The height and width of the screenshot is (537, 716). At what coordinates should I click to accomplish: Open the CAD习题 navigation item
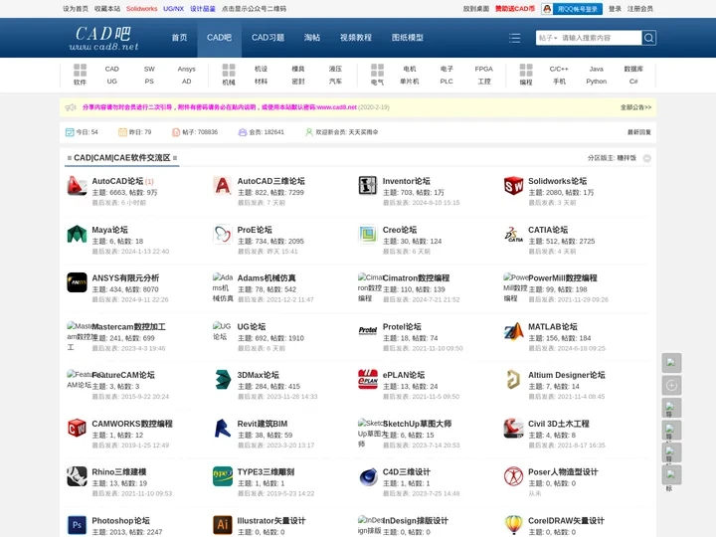coord(268,38)
